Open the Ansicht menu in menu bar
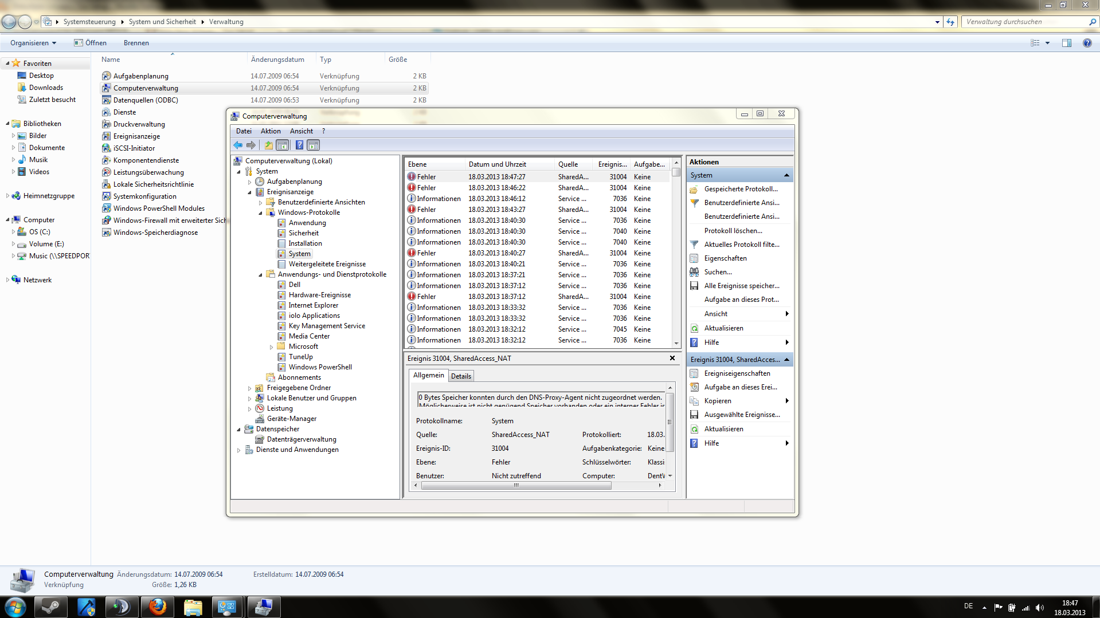The width and height of the screenshot is (1100, 618). pos(302,131)
